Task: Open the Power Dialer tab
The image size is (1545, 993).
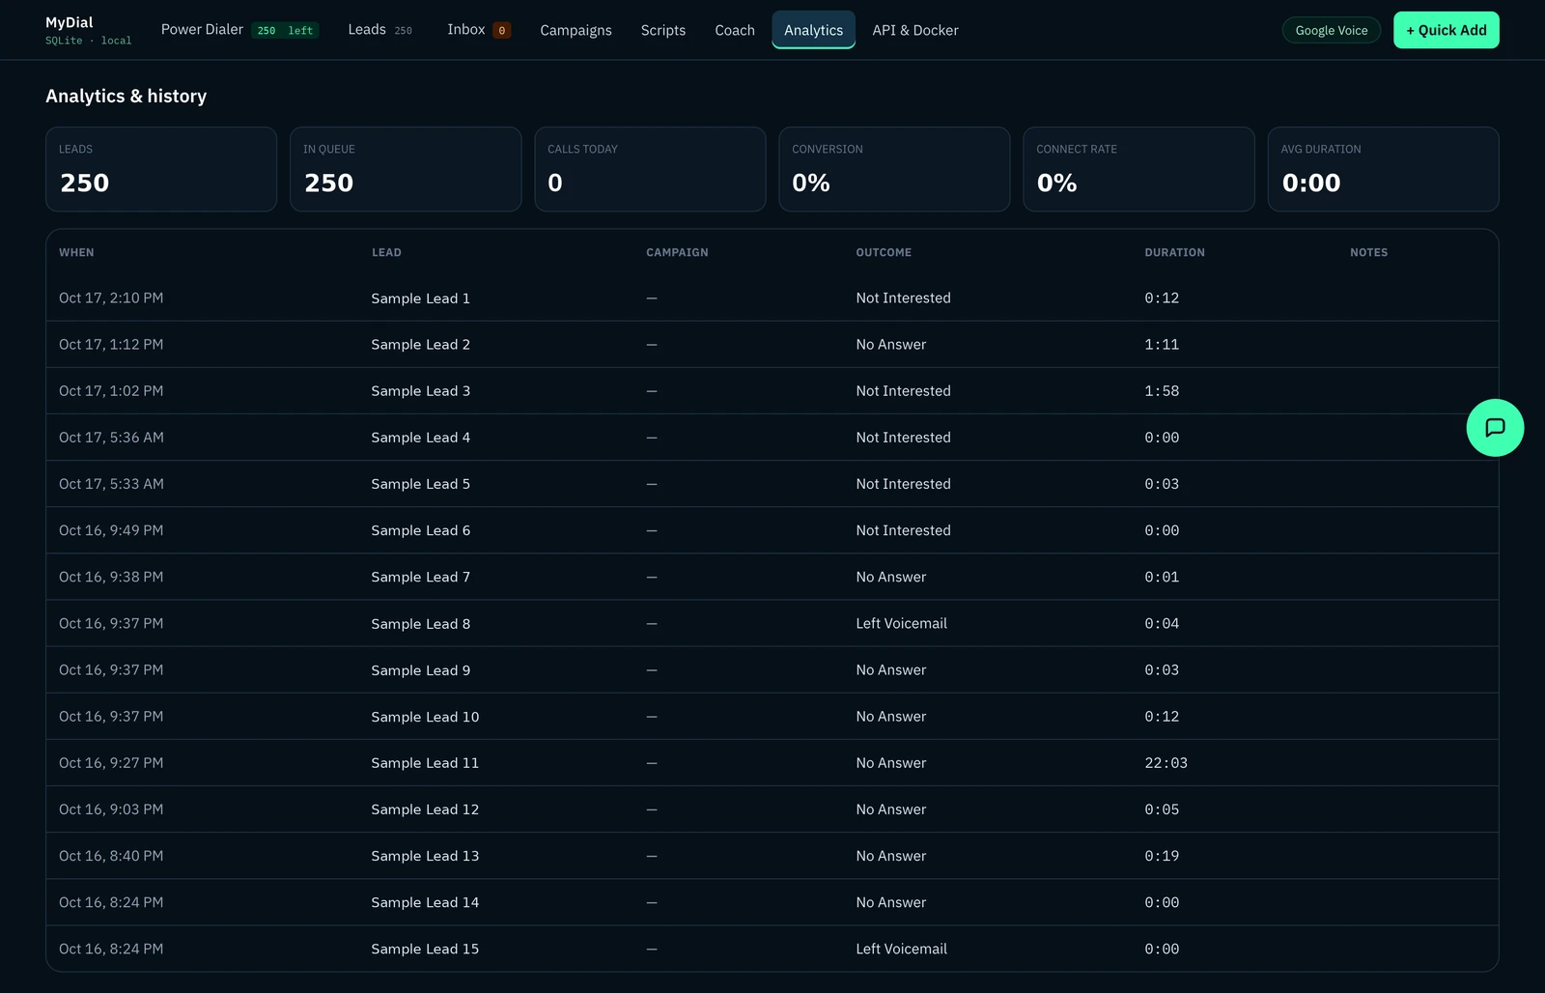Action: 239,30
